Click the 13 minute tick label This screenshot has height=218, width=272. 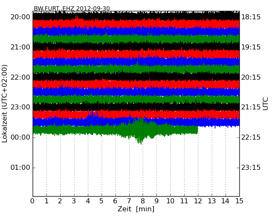coord(212,201)
